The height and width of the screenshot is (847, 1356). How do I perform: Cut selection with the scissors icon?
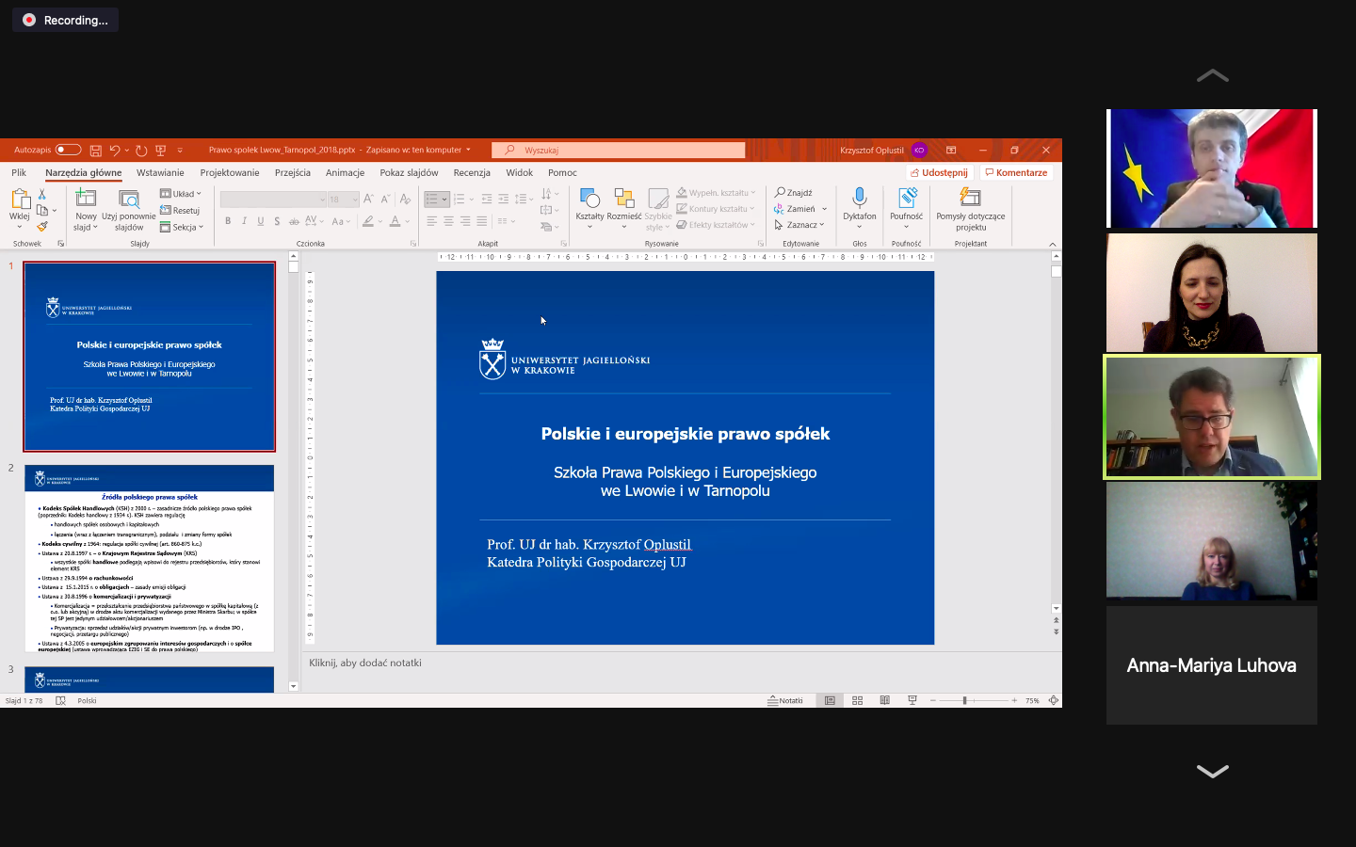point(41,194)
